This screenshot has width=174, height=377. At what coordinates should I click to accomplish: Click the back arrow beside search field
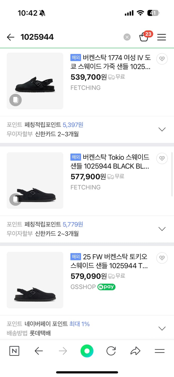[x=10, y=37]
